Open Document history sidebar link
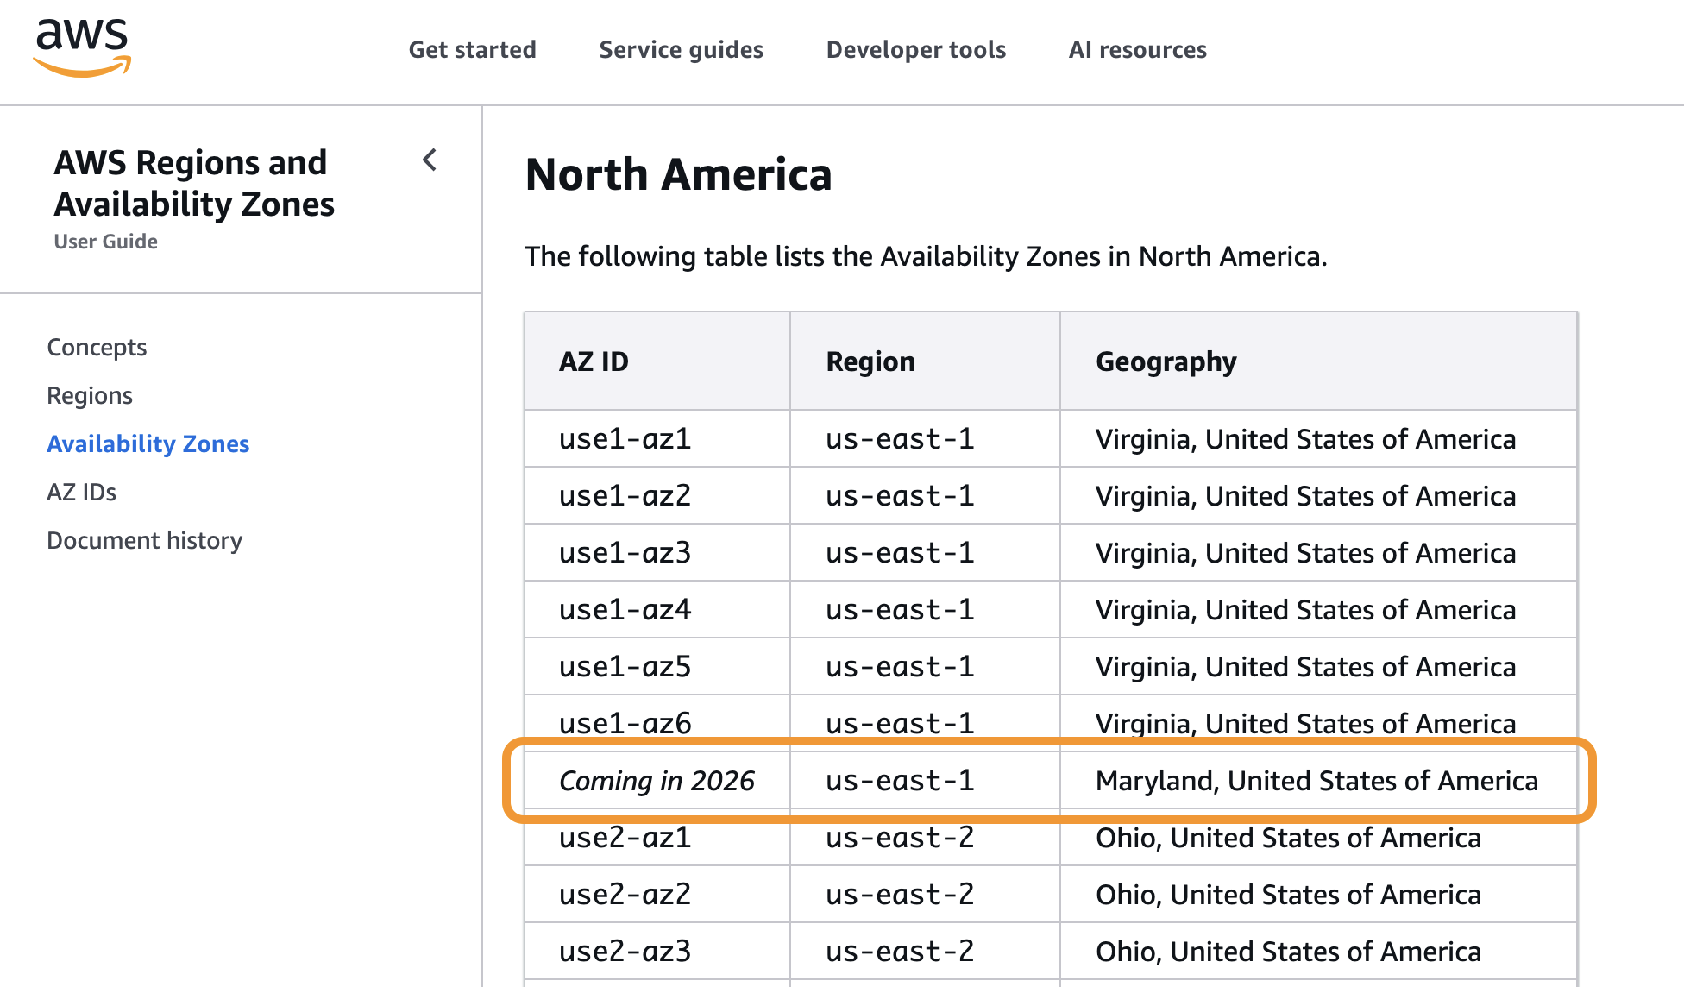This screenshot has height=987, width=1684. pos(144,540)
